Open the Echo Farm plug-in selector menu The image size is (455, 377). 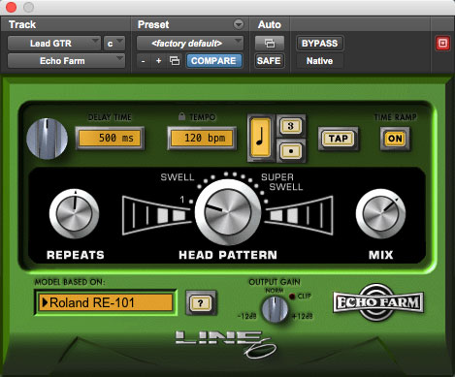click(x=66, y=61)
